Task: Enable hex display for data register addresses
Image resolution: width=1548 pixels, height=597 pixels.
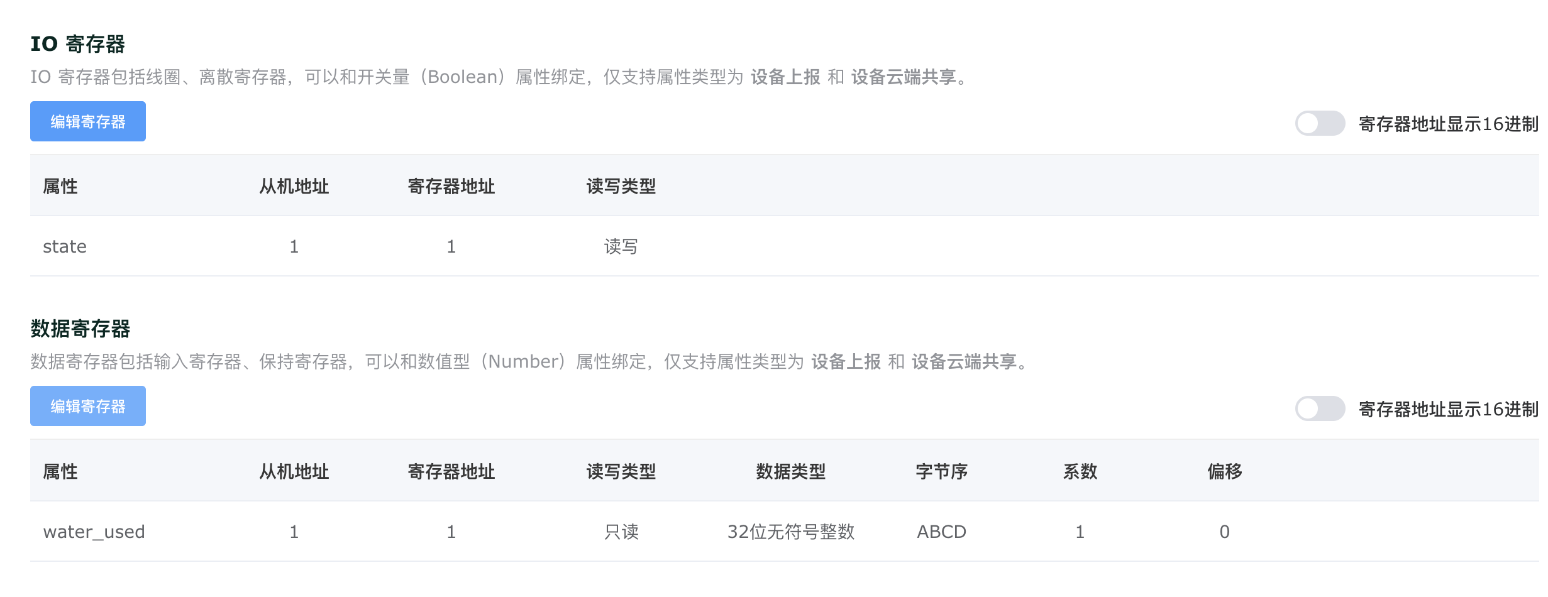Action: click(x=1319, y=409)
